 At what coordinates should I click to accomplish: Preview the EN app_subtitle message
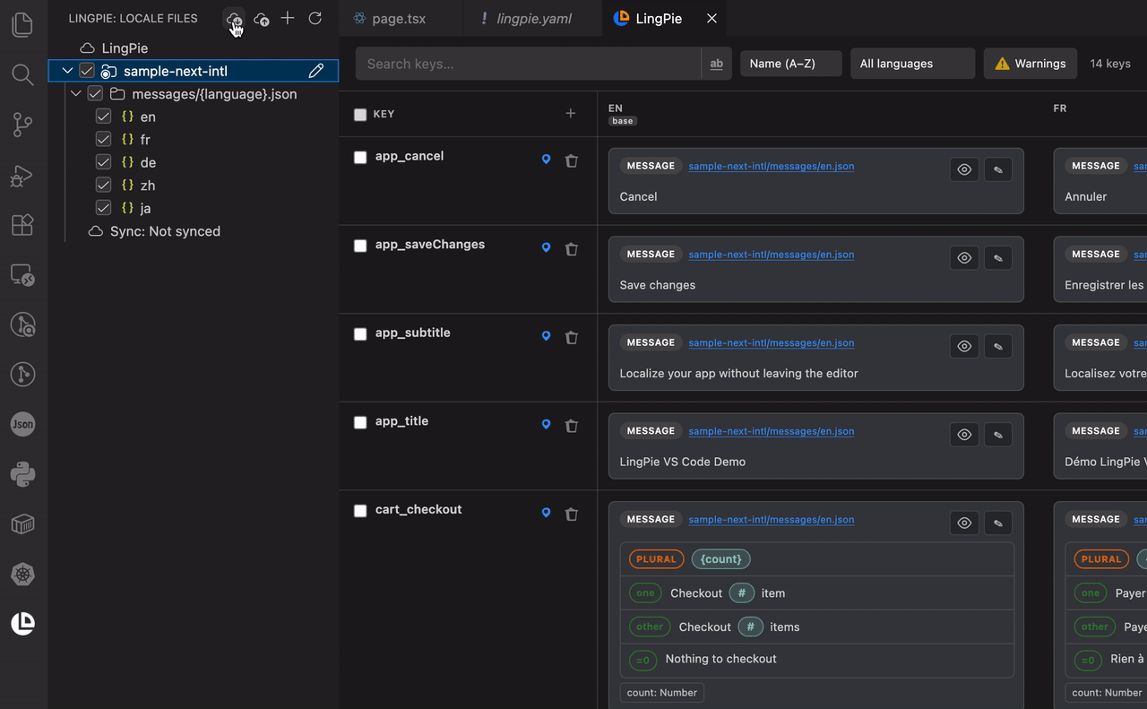[964, 346]
